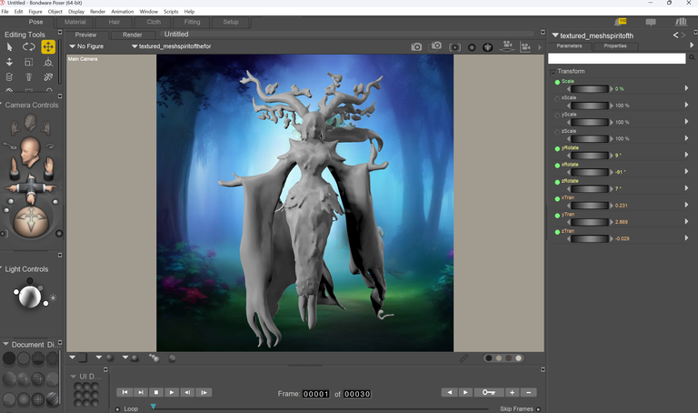Click the Mouse camera icon with frame
The width and height of the screenshot is (698, 413).
[x=525, y=46]
